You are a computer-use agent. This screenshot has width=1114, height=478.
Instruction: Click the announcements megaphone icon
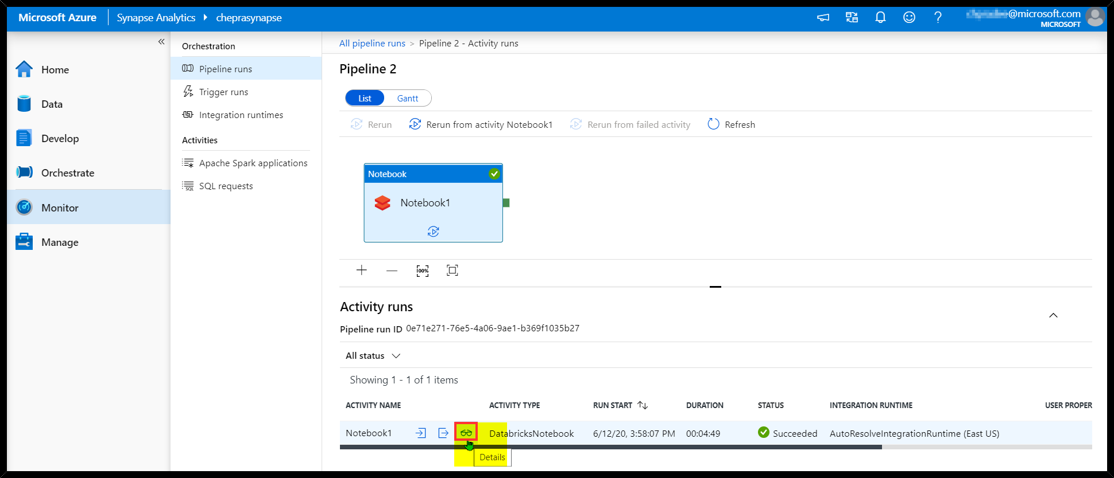823,18
